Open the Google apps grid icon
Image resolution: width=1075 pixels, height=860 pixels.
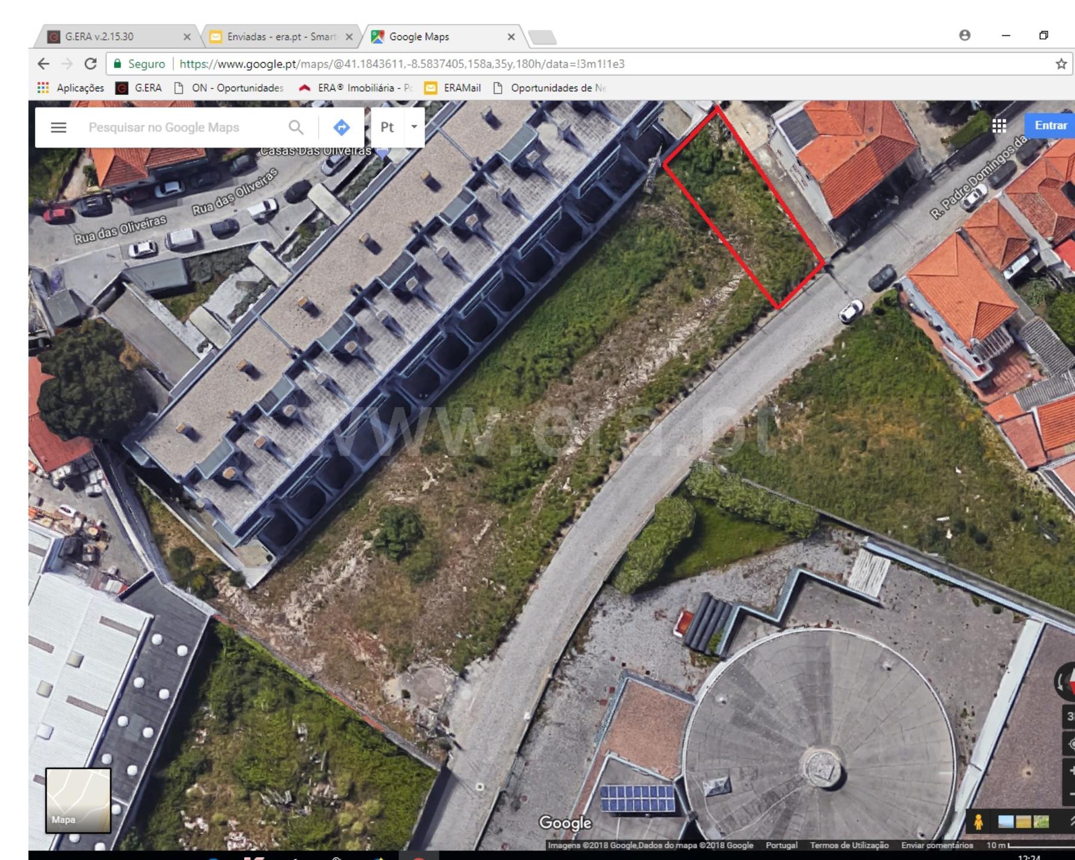pyautogui.click(x=999, y=125)
